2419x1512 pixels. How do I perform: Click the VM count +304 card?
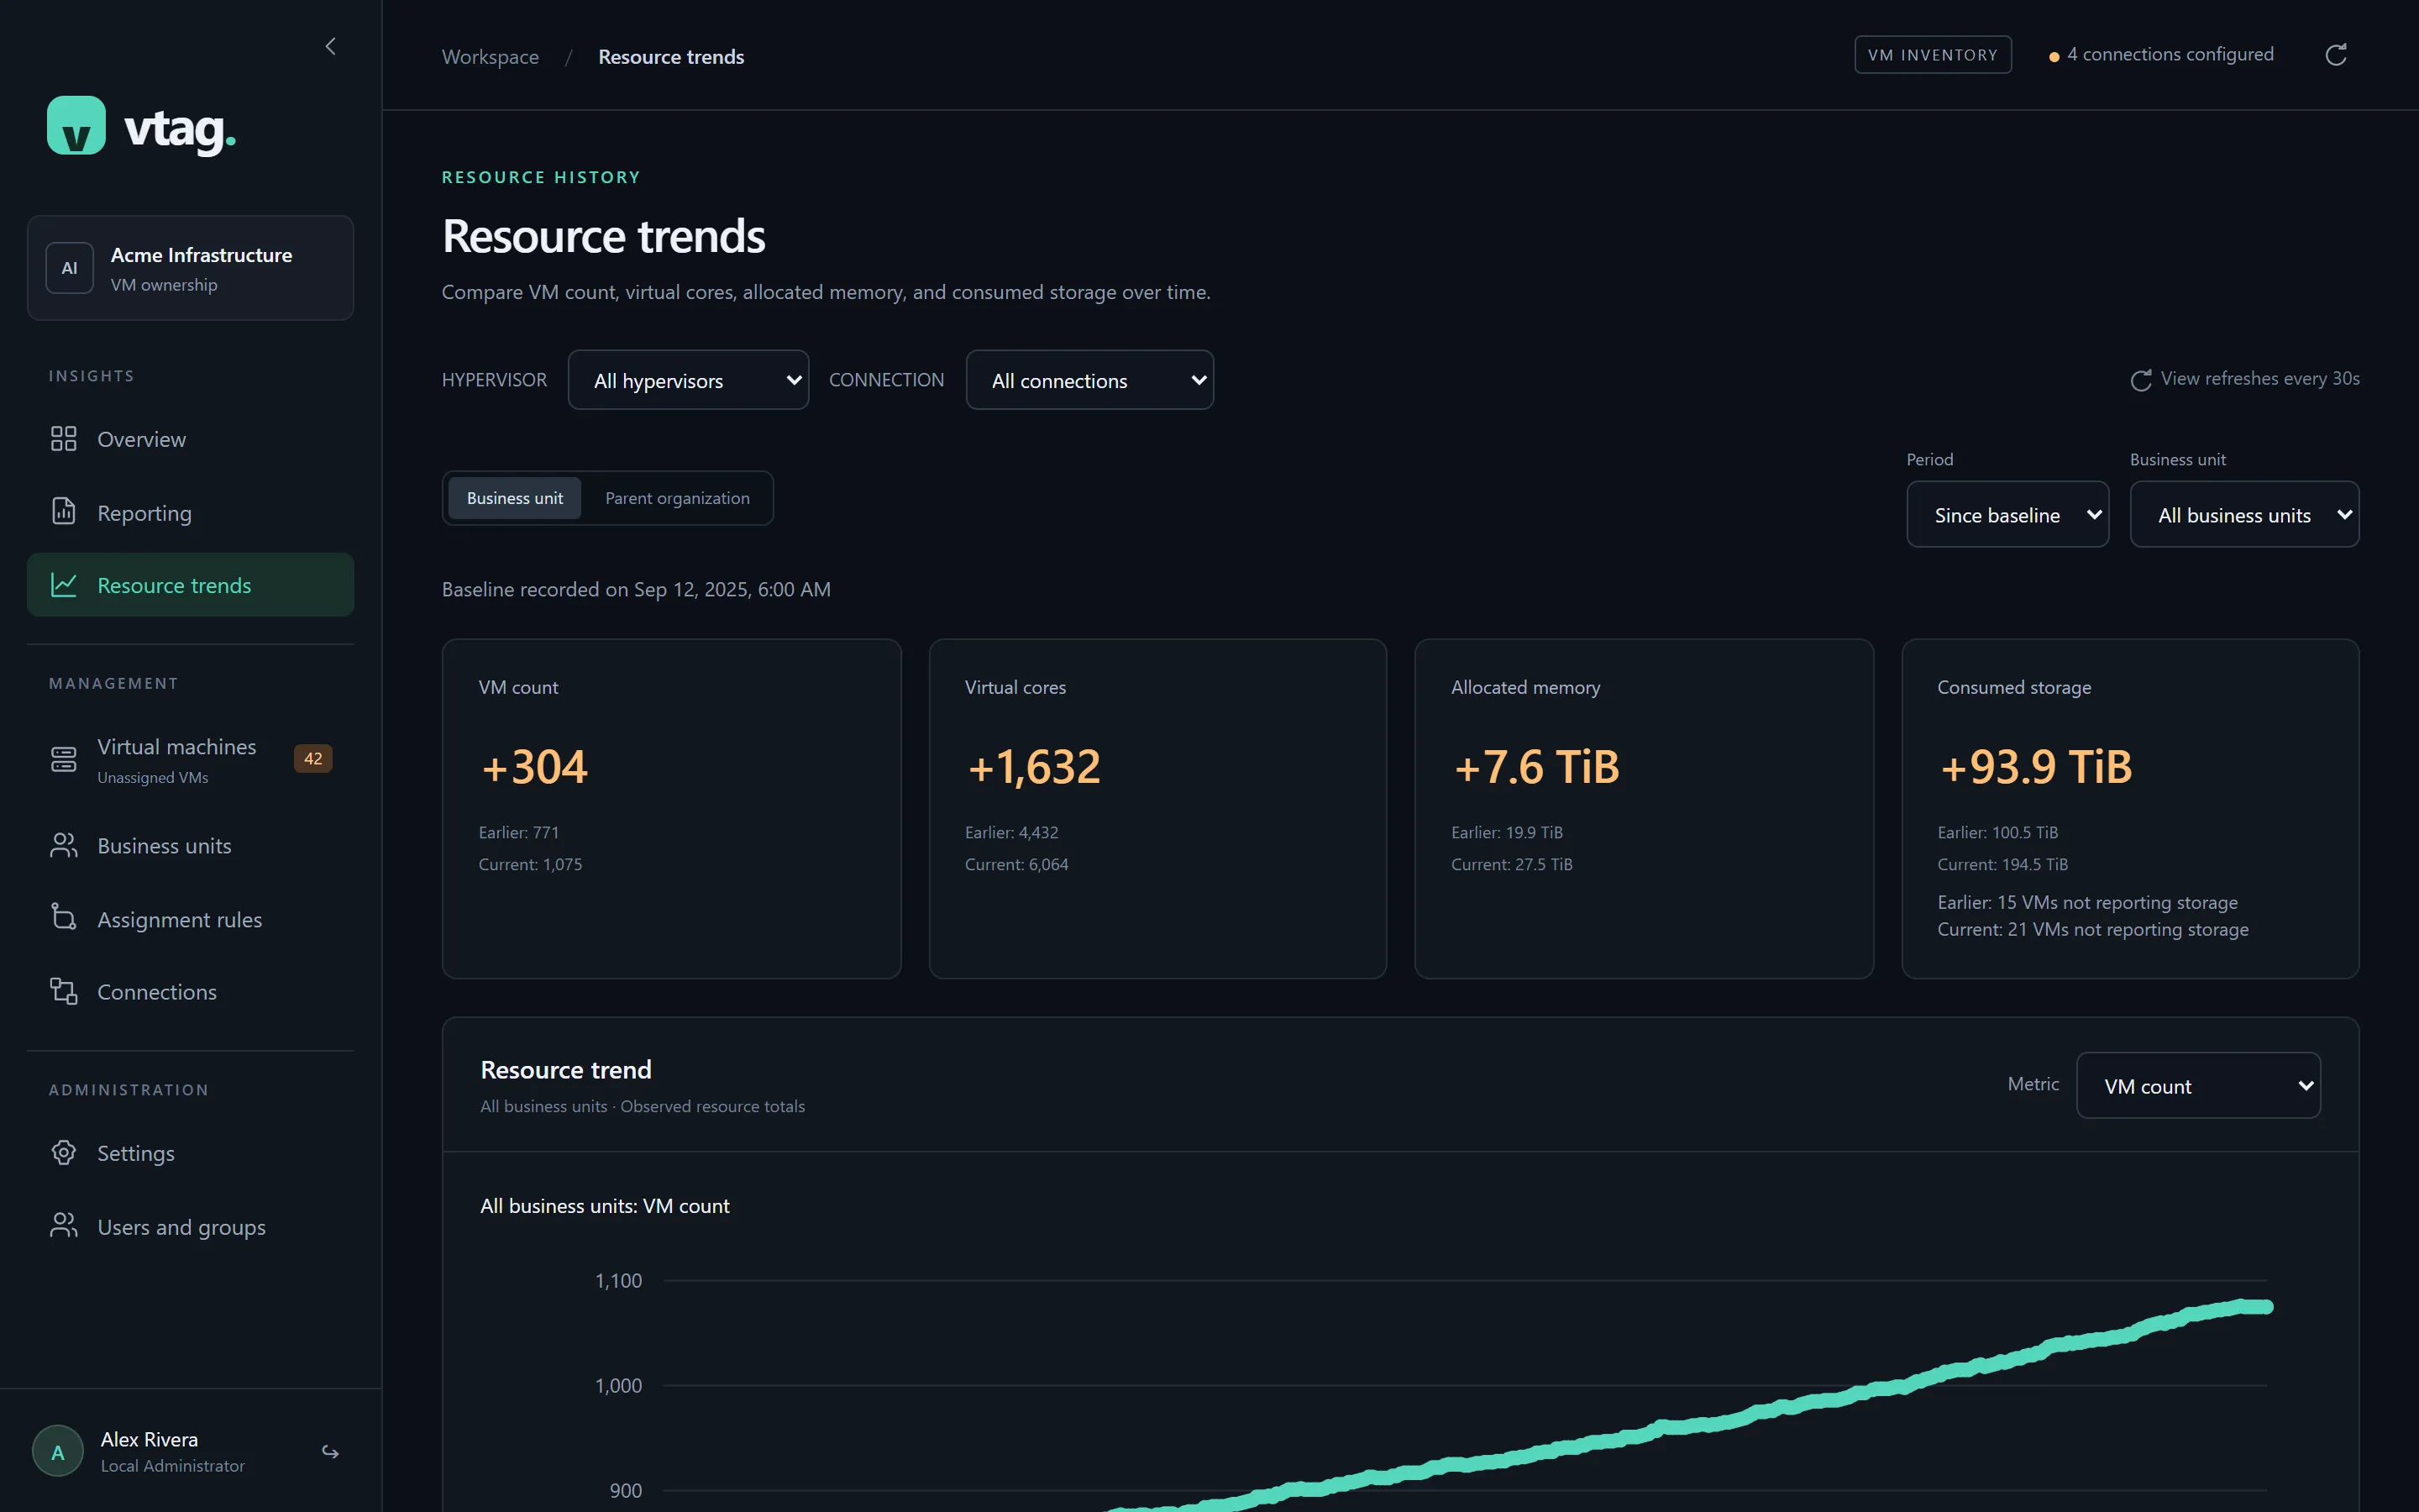point(672,808)
